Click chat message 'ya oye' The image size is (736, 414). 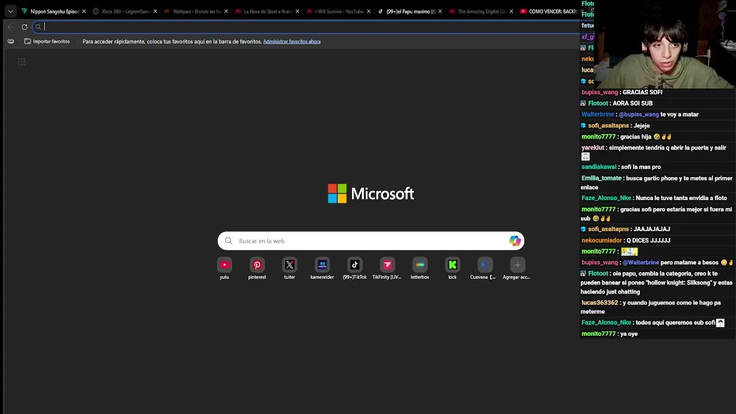pyautogui.click(x=629, y=333)
